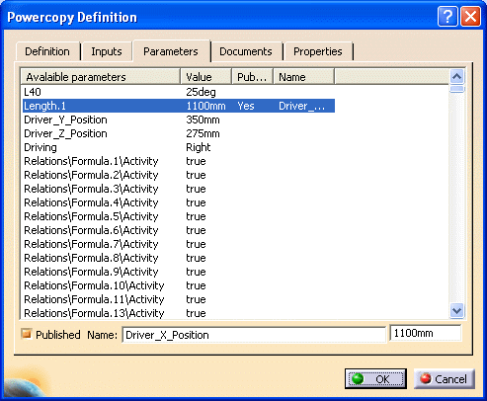Screen dimensions: 487x401
Task: Click the Cancel button
Action: [445, 379]
